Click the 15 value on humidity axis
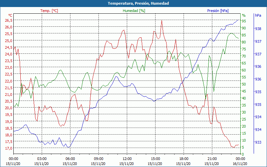Image resolution: width=267 pixels, height=167 pixels. (244, 133)
